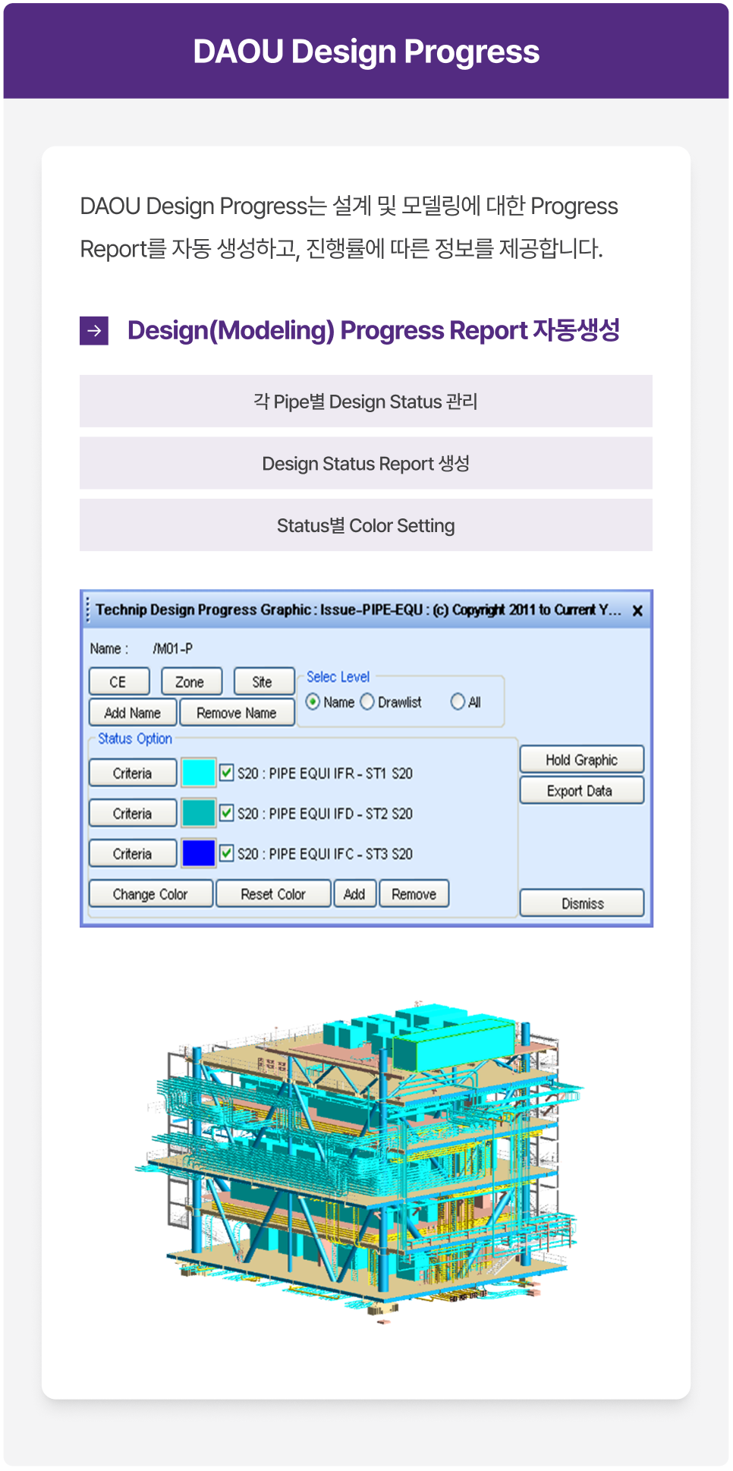Click the Remove Name button
The image size is (733, 1471).
(237, 713)
